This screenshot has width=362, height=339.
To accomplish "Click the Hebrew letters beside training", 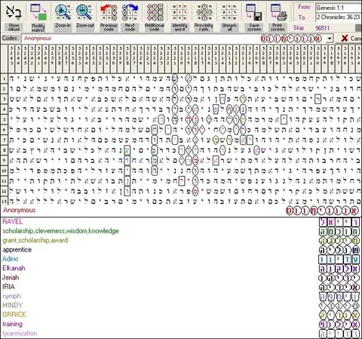I will click(339, 324).
